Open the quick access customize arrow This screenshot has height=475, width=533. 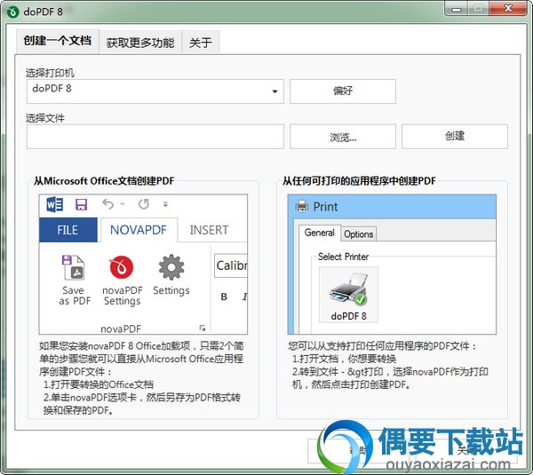point(165,204)
